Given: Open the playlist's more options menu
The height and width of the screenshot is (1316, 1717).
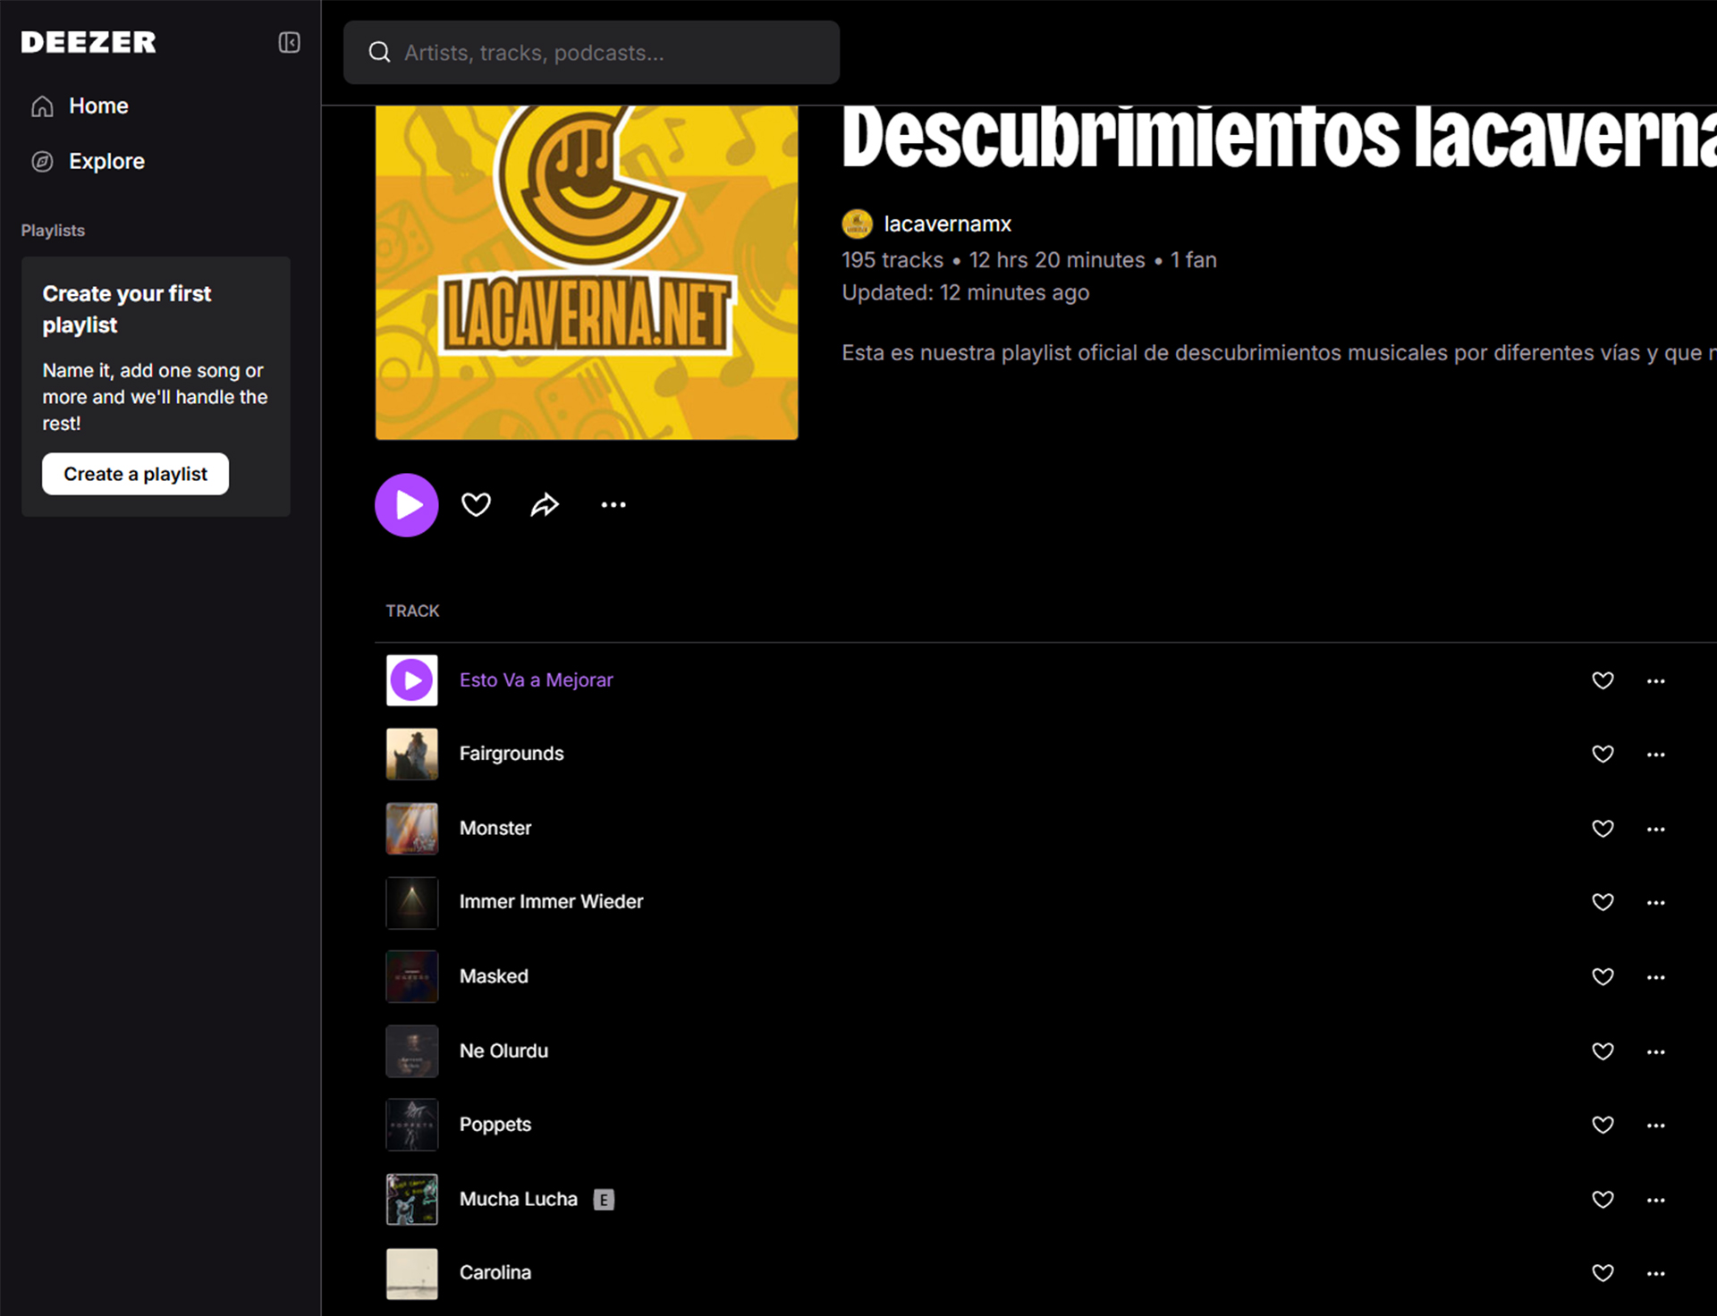Looking at the screenshot, I should pos(613,505).
